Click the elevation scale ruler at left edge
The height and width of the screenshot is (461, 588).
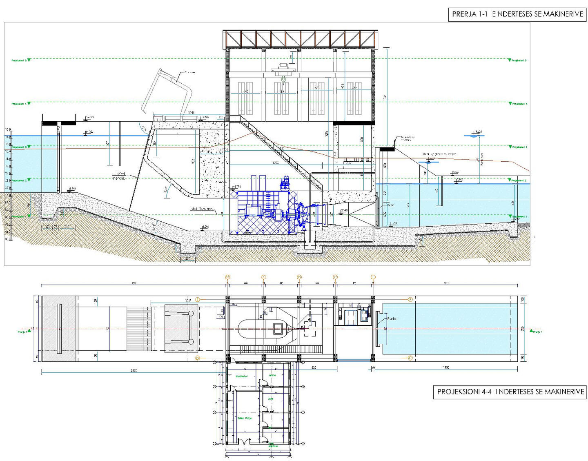(x=9, y=184)
